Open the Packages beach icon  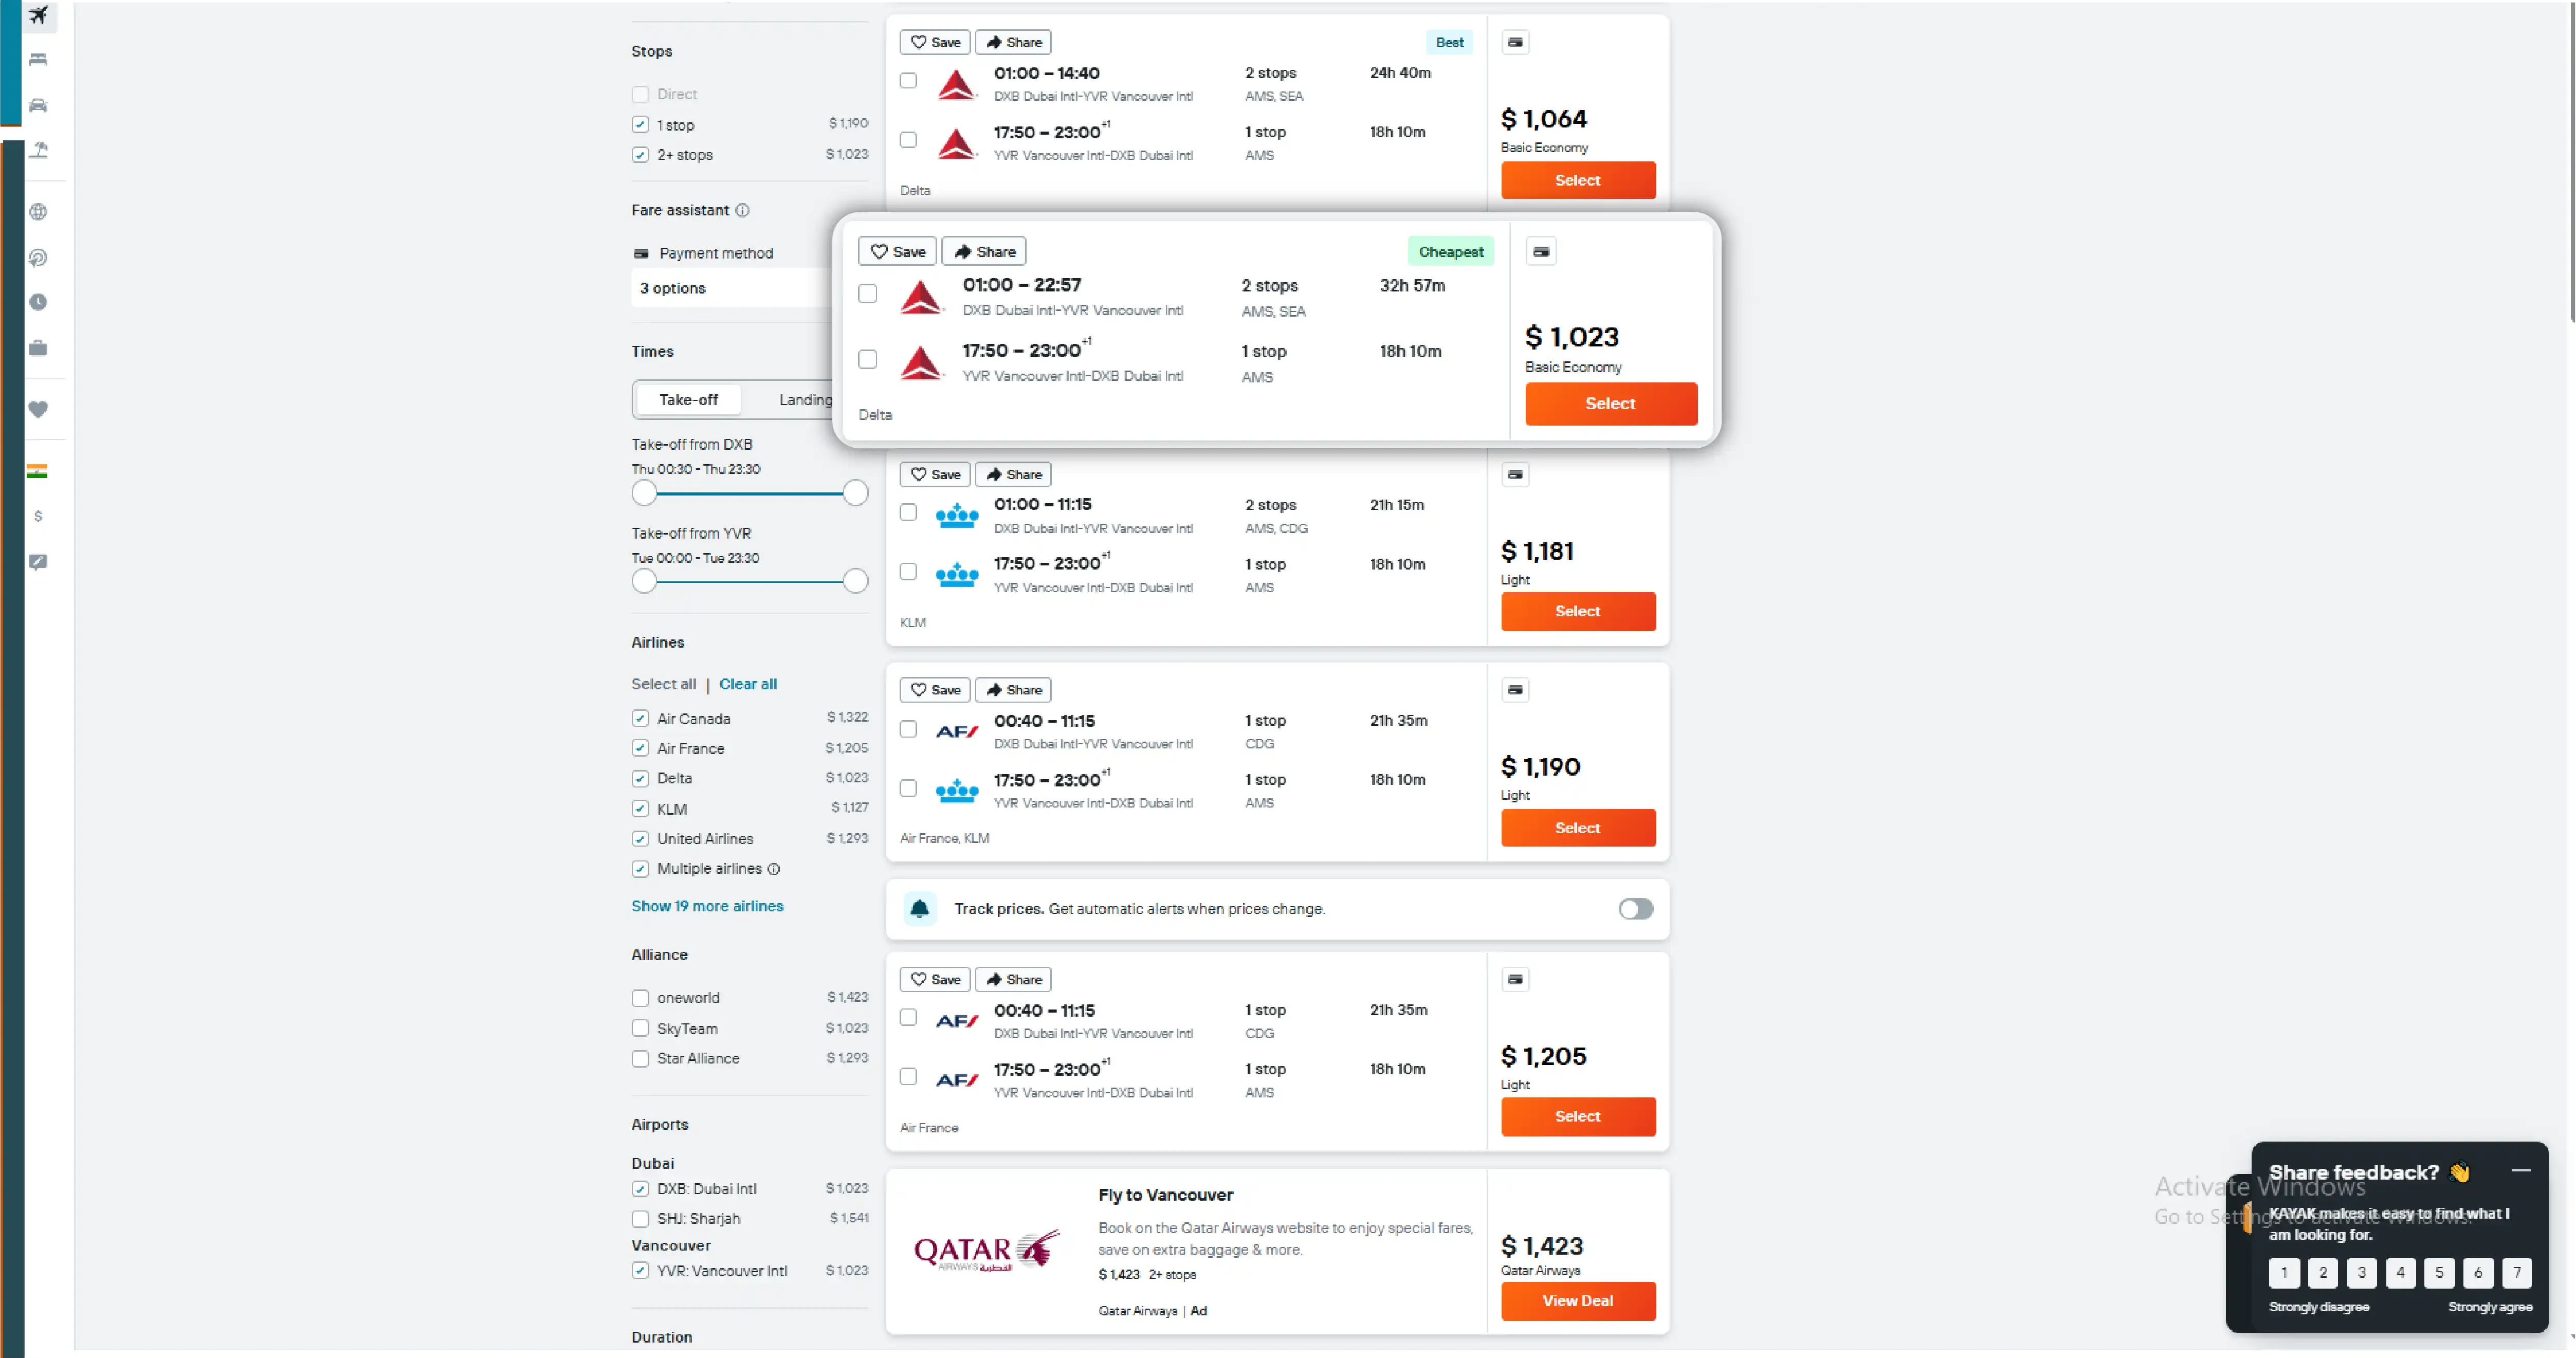tap(38, 150)
